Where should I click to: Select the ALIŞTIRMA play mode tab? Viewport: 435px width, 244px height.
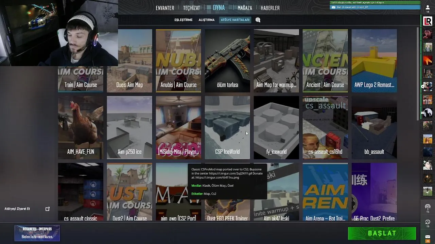(x=207, y=20)
